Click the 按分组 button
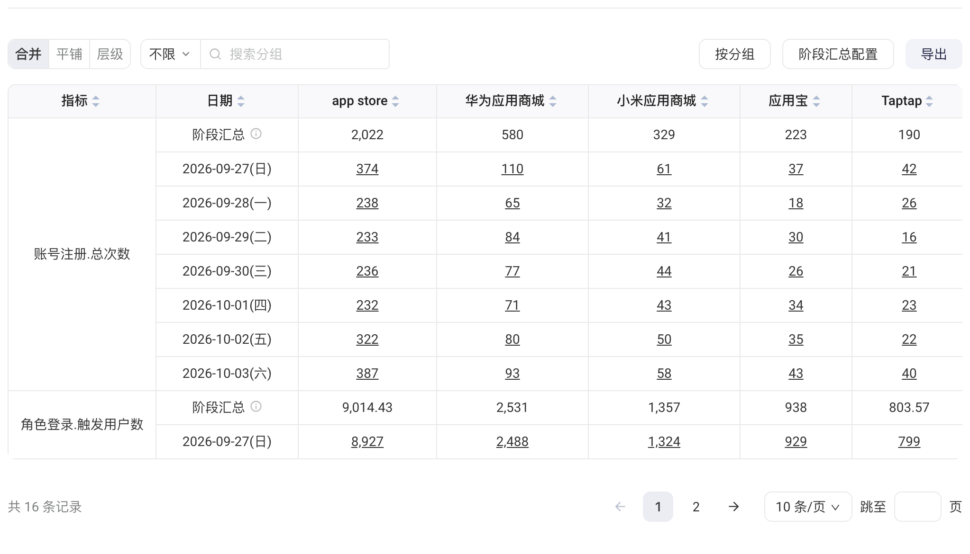 click(734, 54)
